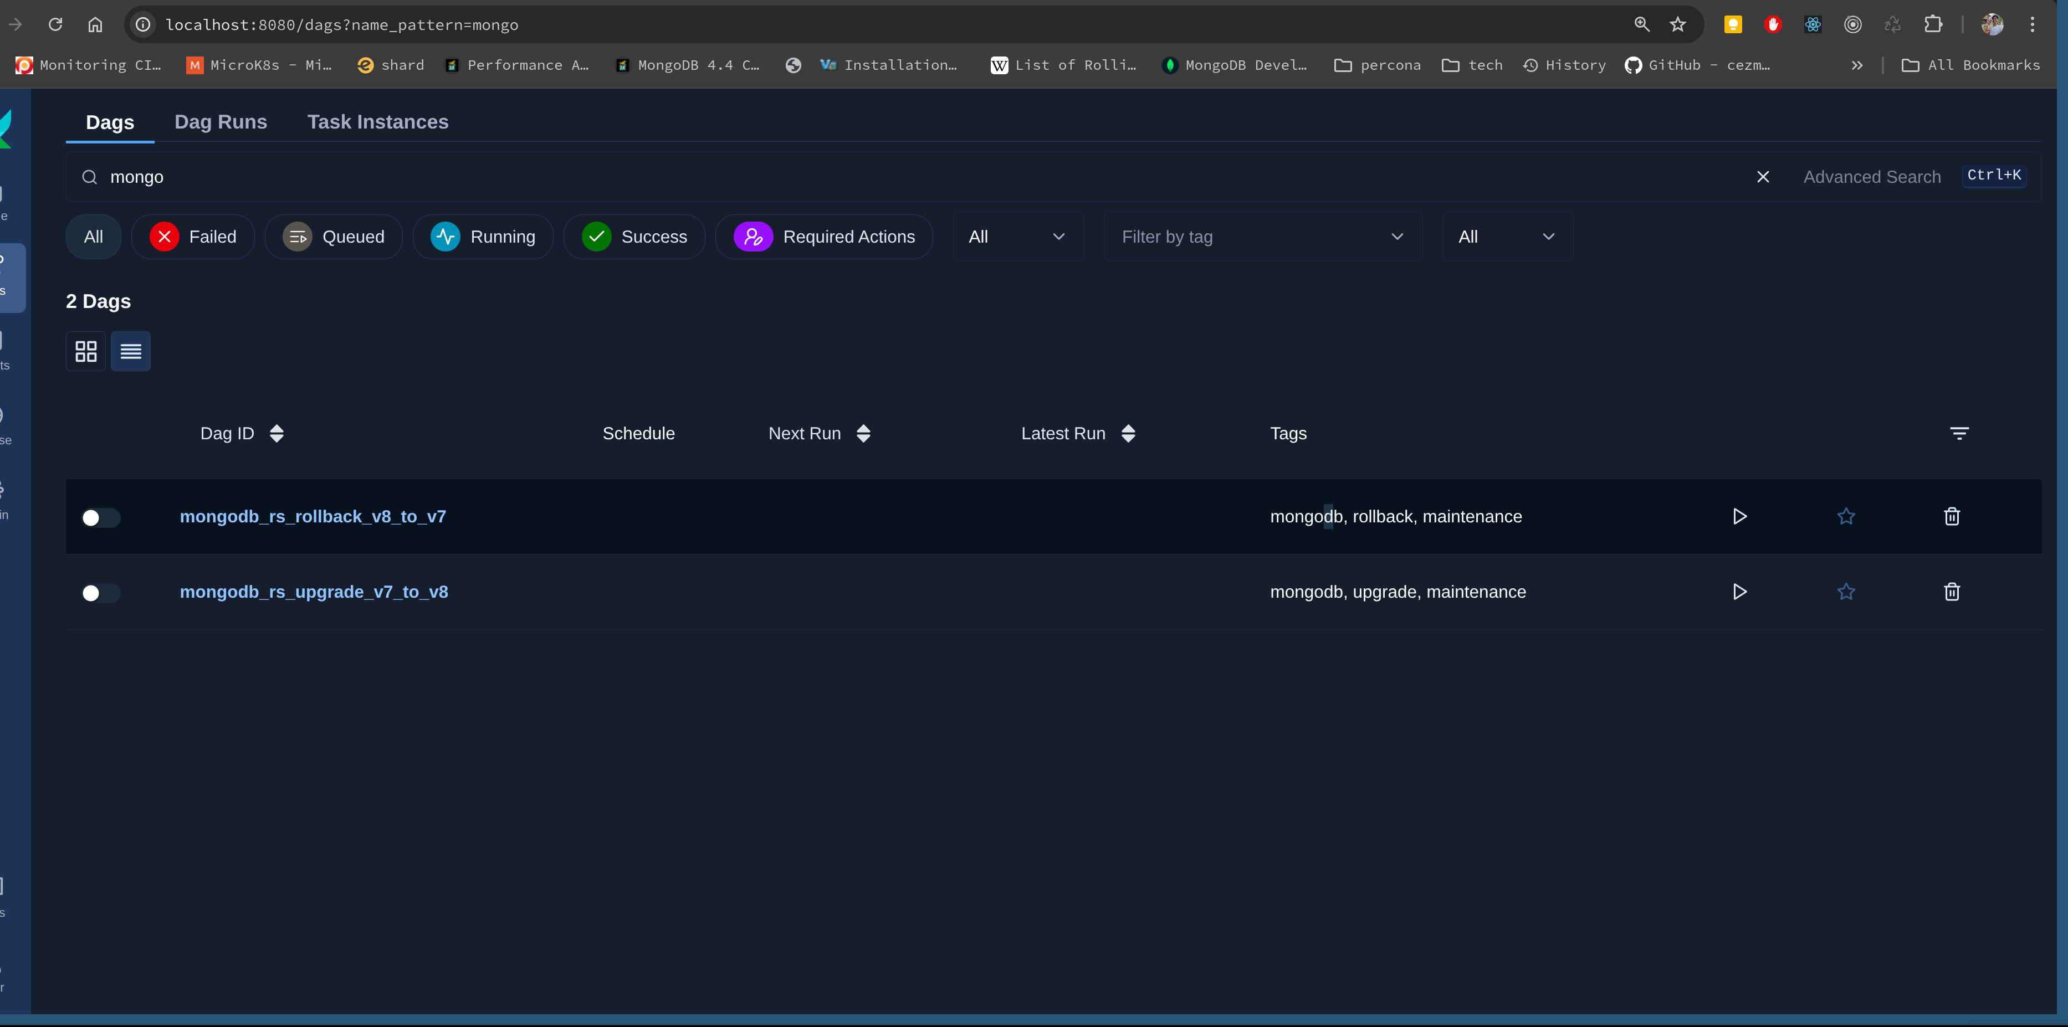2068x1027 pixels.
Task: Favorite the mongodb_rs_rollback_v8_to_v7 DAG star
Action: 1846,516
